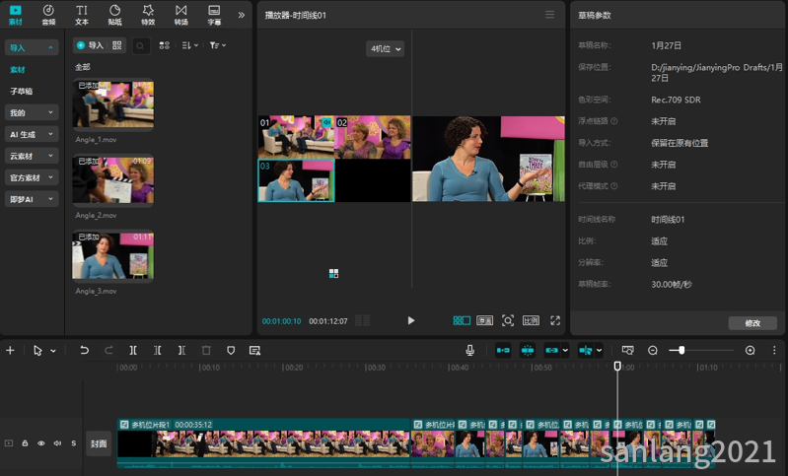Open the 4机位 camera count dropdown

pyautogui.click(x=385, y=48)
